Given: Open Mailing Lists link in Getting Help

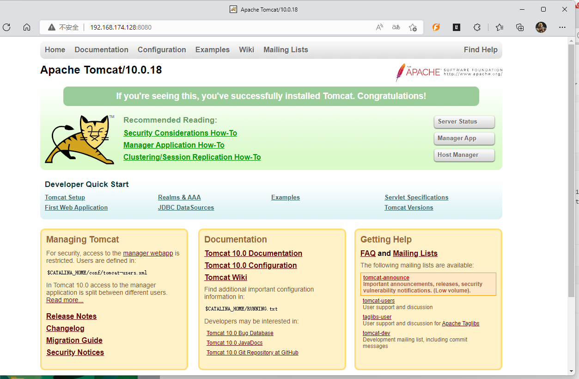Looking at the screenshot, I should [x=415, y=254].
